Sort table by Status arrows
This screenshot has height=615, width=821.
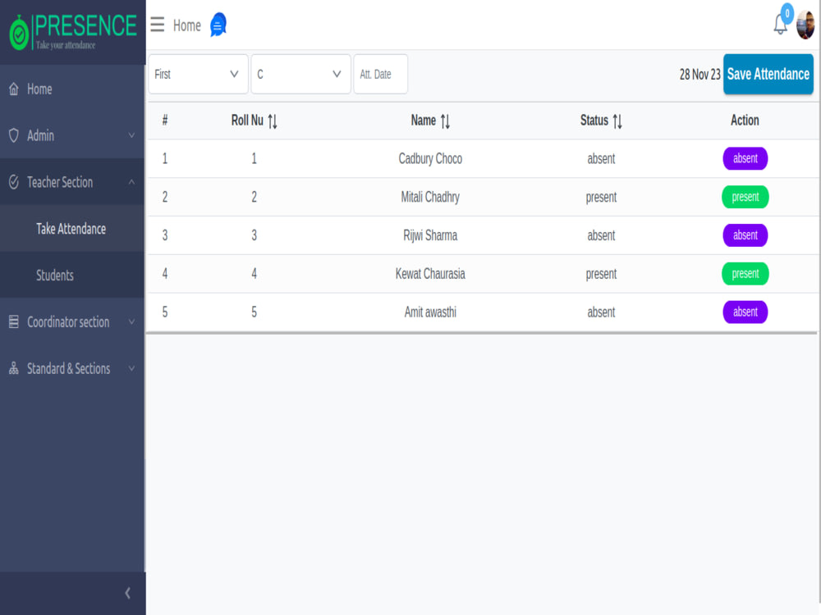point(617,121)
